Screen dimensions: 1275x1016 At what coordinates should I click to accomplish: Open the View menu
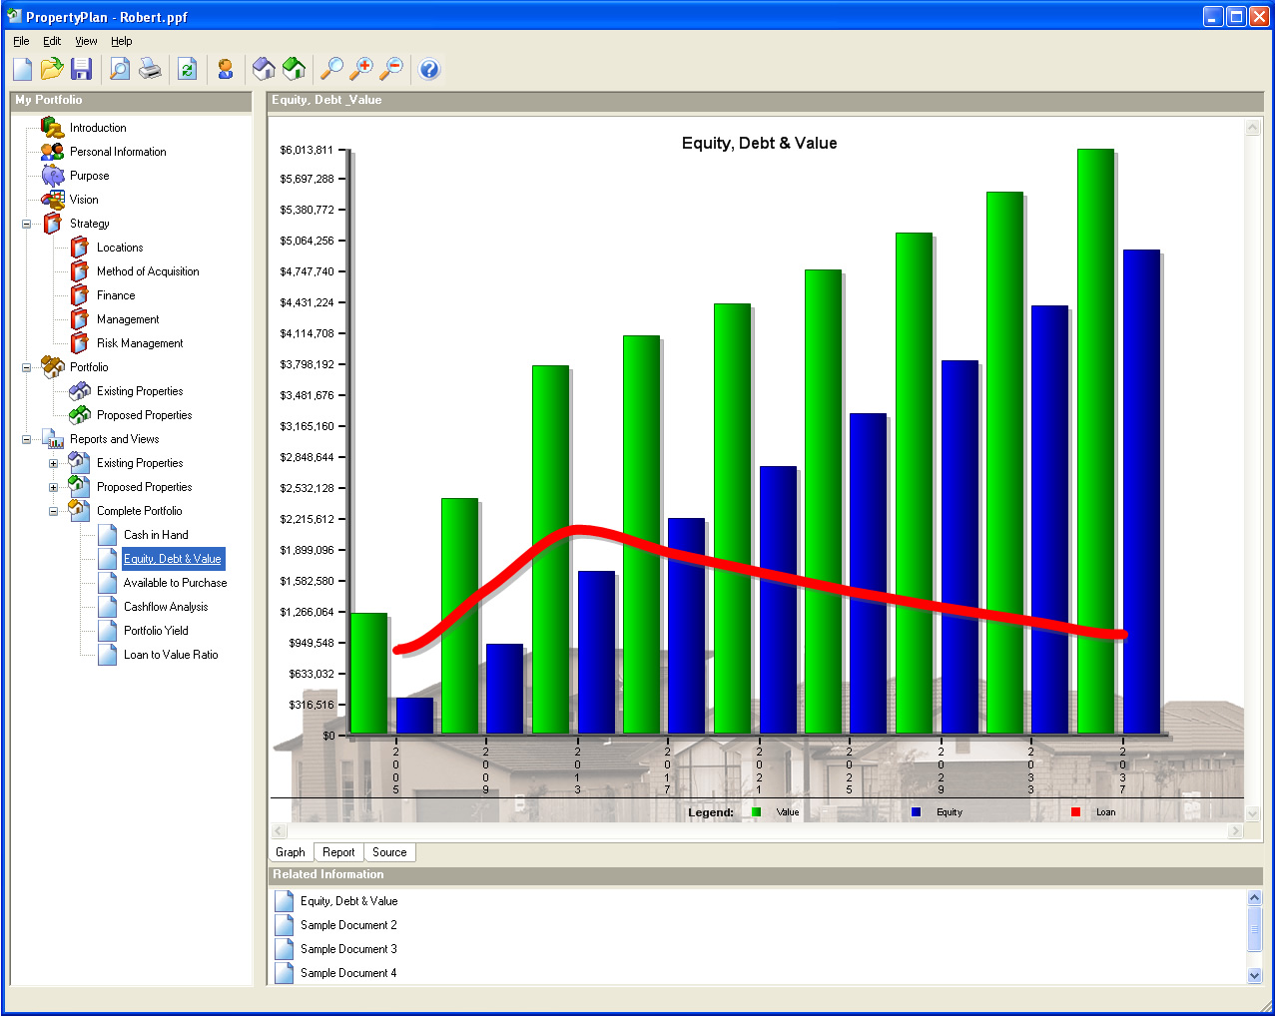(86, 41)
